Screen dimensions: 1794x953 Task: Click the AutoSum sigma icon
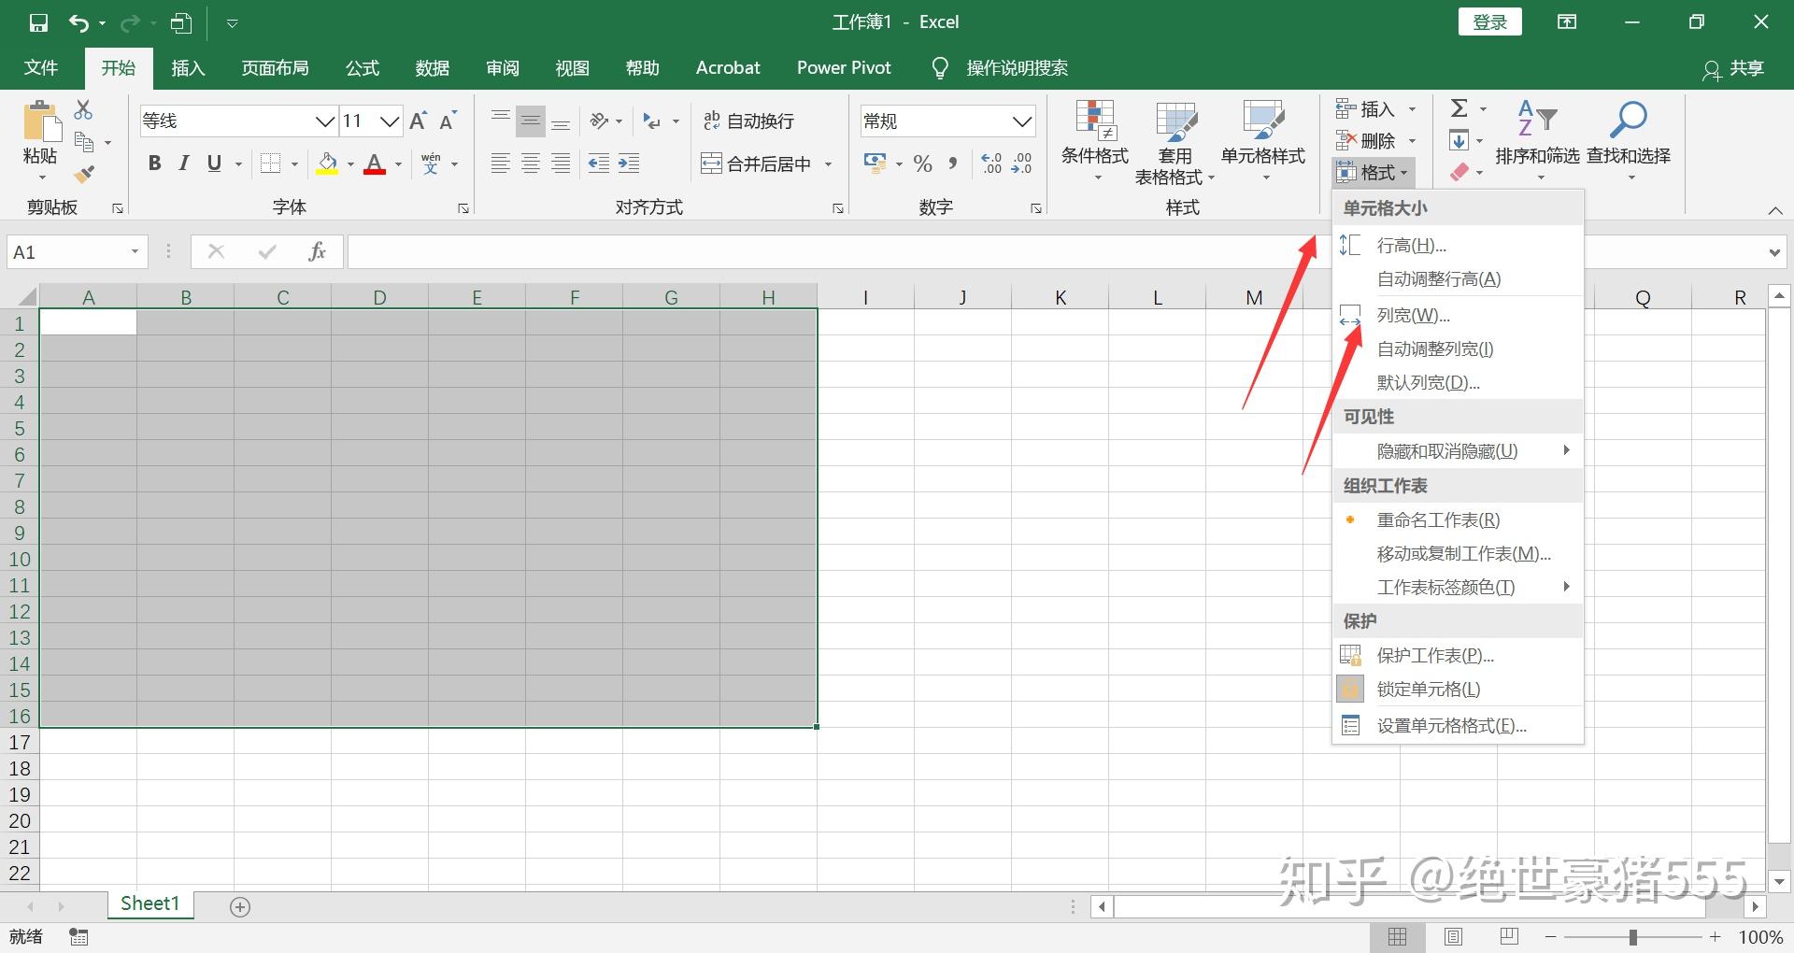click(x=1459, y=108)
